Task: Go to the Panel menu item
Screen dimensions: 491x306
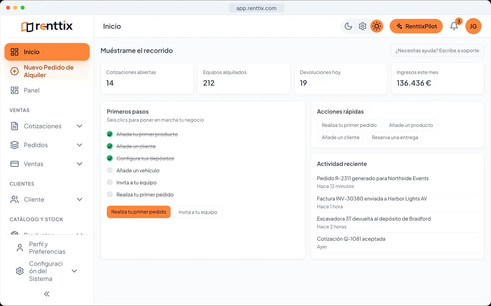Action: coord(47,90)
